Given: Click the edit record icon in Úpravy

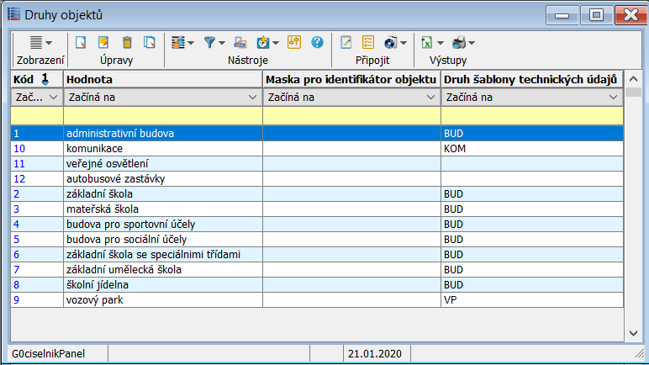Looking at the screenshot, I should [x=104, y=42].
